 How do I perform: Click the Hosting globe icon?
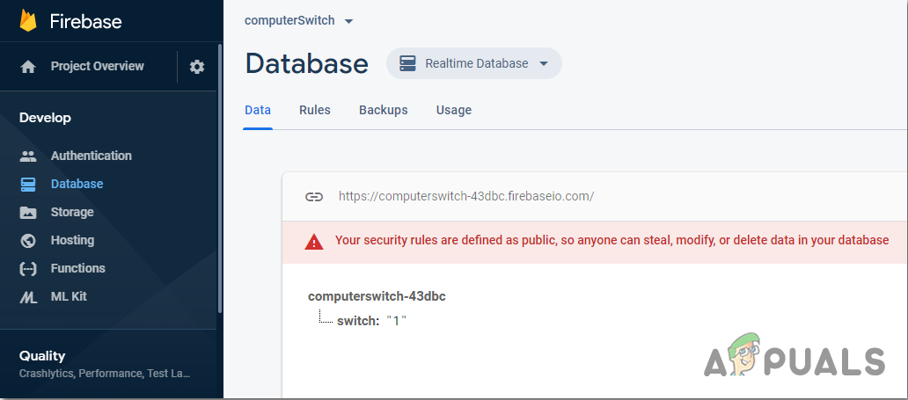28,241
